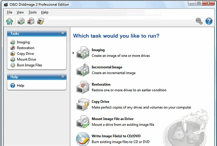
Task: Click the large Write Image to CD/DVD disc icon
Action: pyautogui.click(x=83, y=139)
